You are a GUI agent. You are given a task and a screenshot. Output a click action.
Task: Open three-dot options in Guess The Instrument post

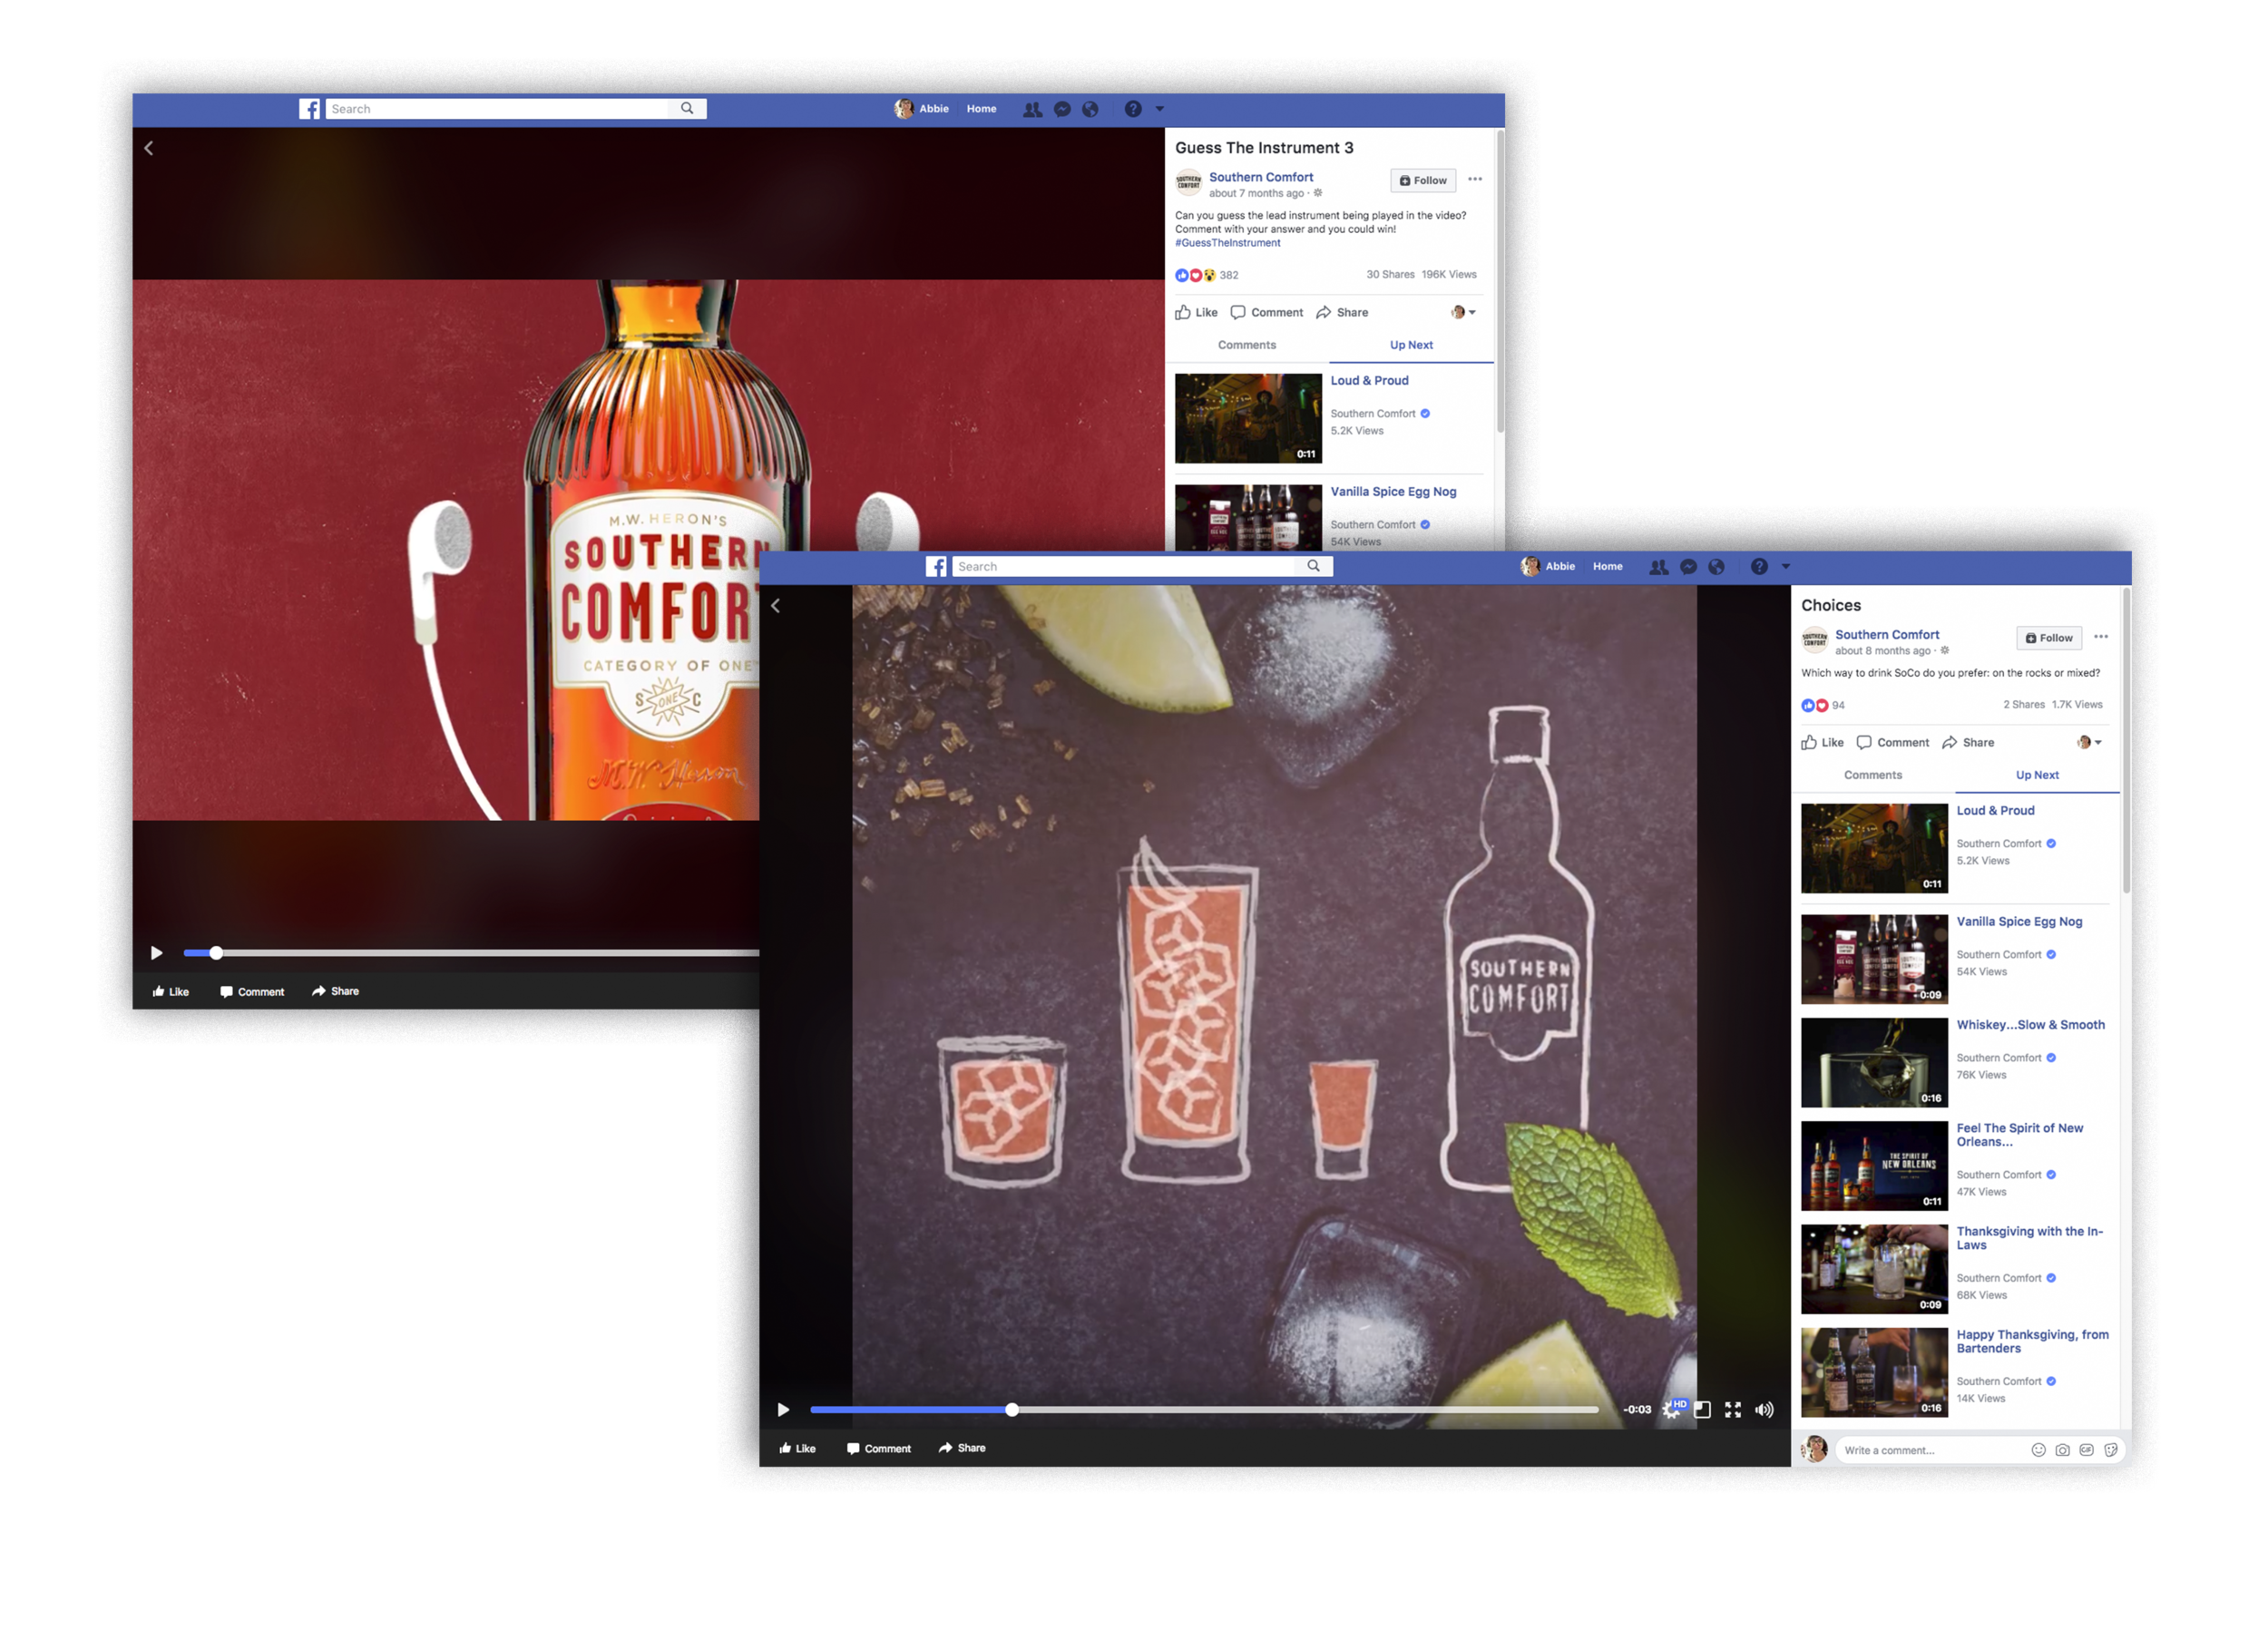coord(1475,179)
